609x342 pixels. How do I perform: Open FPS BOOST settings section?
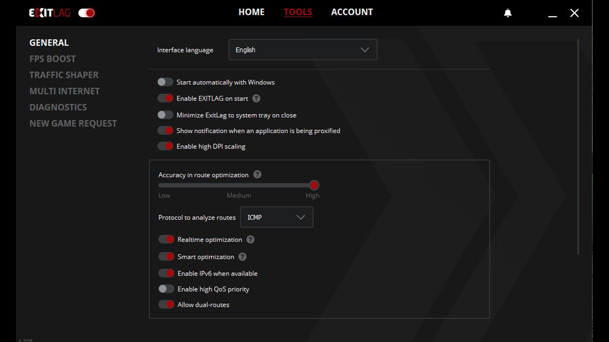coord(53,59)
